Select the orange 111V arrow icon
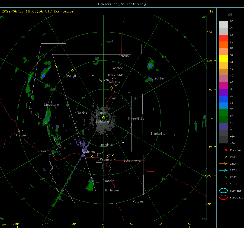 pos(223,163)
